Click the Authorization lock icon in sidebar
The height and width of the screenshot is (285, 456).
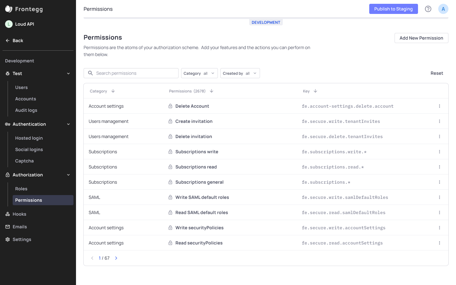coord(8,175)
